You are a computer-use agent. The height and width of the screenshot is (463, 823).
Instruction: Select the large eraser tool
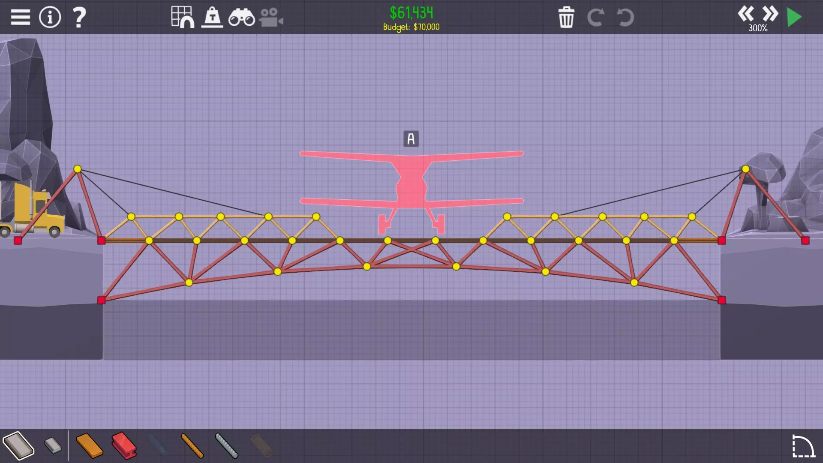tap(18, 445)
